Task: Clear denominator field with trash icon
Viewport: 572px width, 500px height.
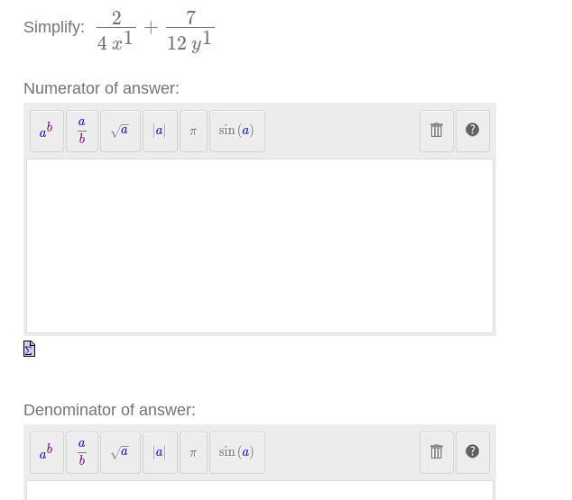Action: click(436, 452)
